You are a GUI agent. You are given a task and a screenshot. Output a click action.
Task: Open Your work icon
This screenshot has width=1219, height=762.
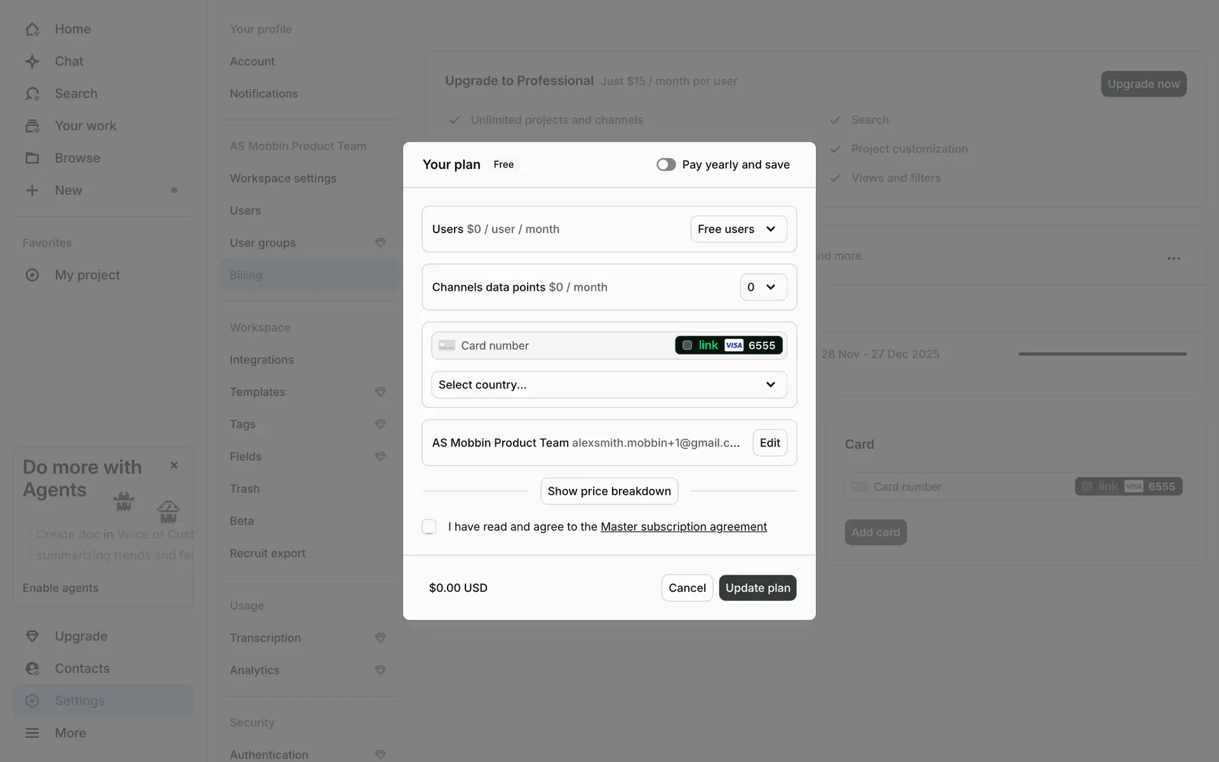pos(32,126)
